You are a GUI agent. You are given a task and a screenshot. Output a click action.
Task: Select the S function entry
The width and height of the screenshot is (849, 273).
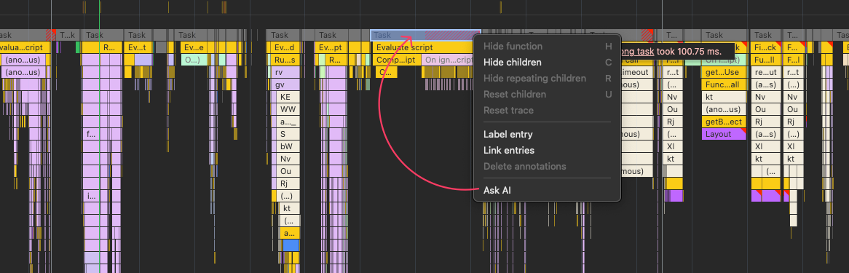[x=288, y=134]
